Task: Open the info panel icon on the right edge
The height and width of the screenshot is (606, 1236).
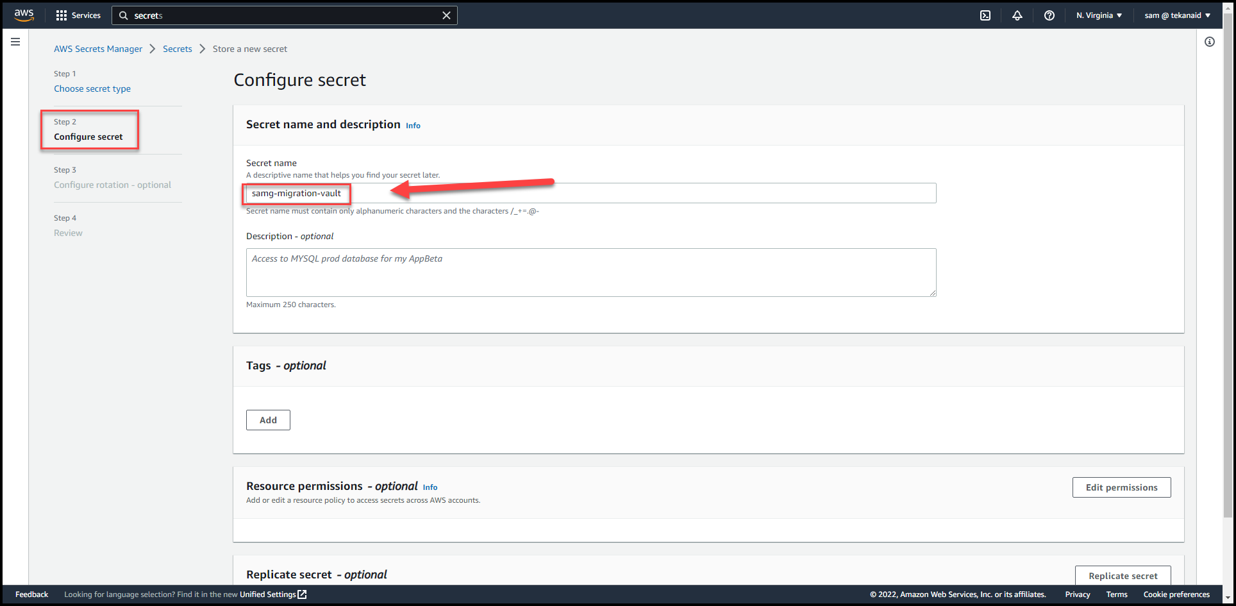Action: tap(1210, 41)
